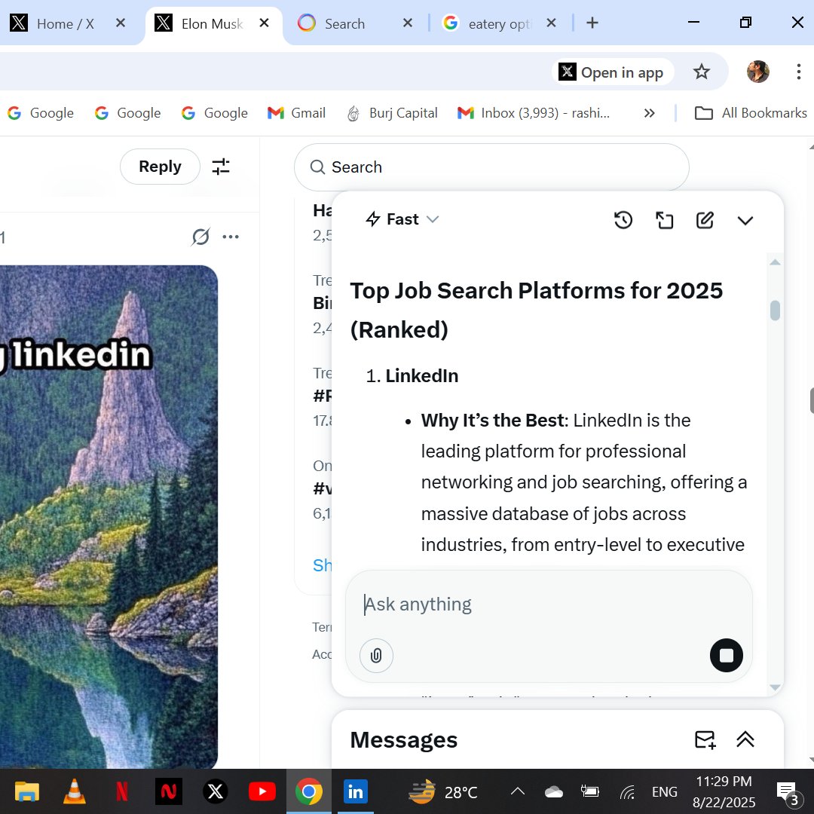Click Open in app button
This screenshot has width=814, height=814.
pos(612,72)
